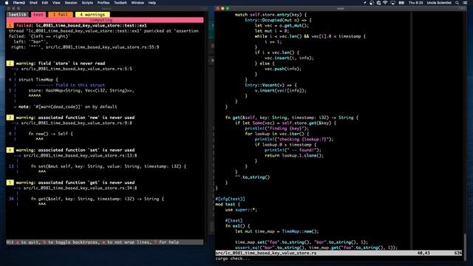Click the 'return lookup.1.clone();' line

click(x=294, y=156)
